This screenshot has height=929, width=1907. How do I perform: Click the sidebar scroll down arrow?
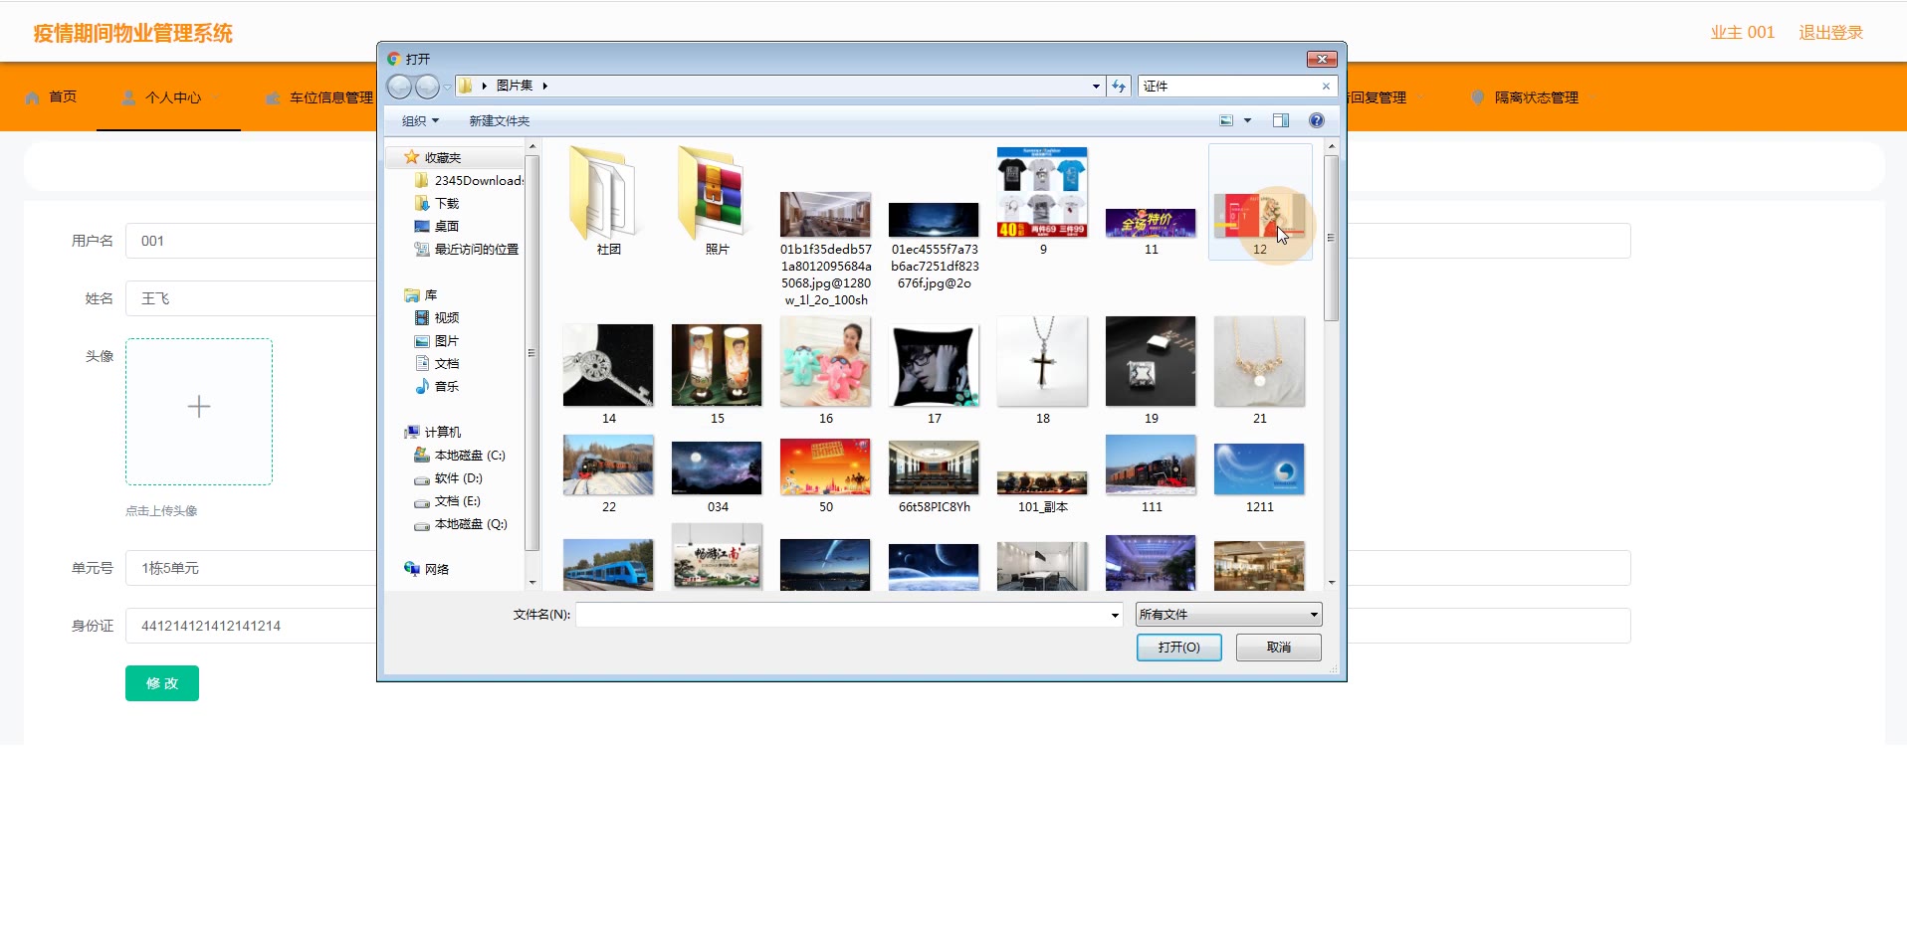tap(531, 583)
